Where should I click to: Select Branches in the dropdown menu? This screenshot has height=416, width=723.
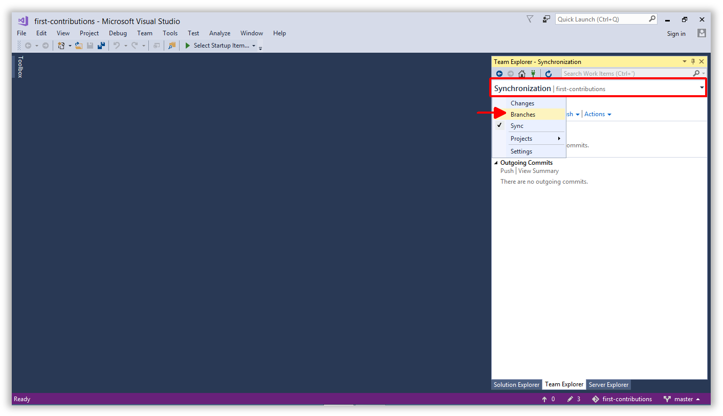click(529, 115)
